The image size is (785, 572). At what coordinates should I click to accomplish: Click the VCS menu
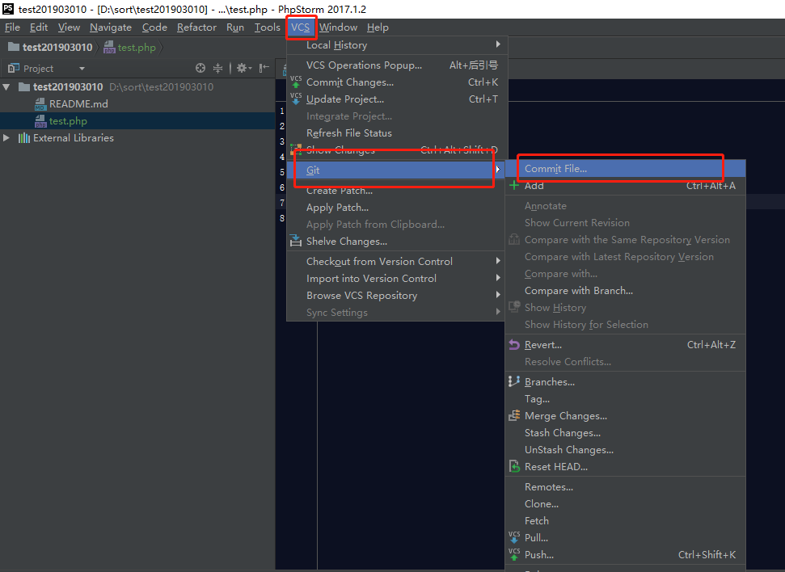click(301, 27)
